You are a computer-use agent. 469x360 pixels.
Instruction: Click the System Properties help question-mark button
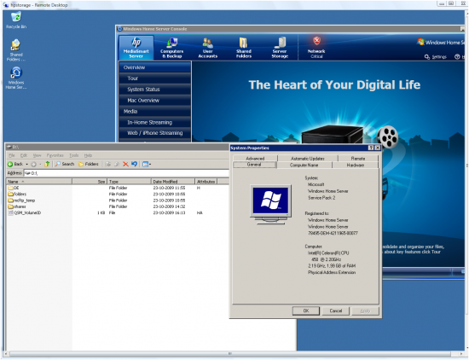(371, 148)
